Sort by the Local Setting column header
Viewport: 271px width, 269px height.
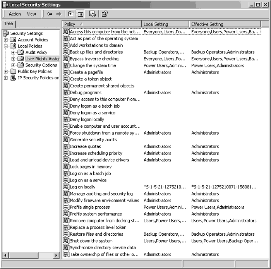click(x=165, y=24)
